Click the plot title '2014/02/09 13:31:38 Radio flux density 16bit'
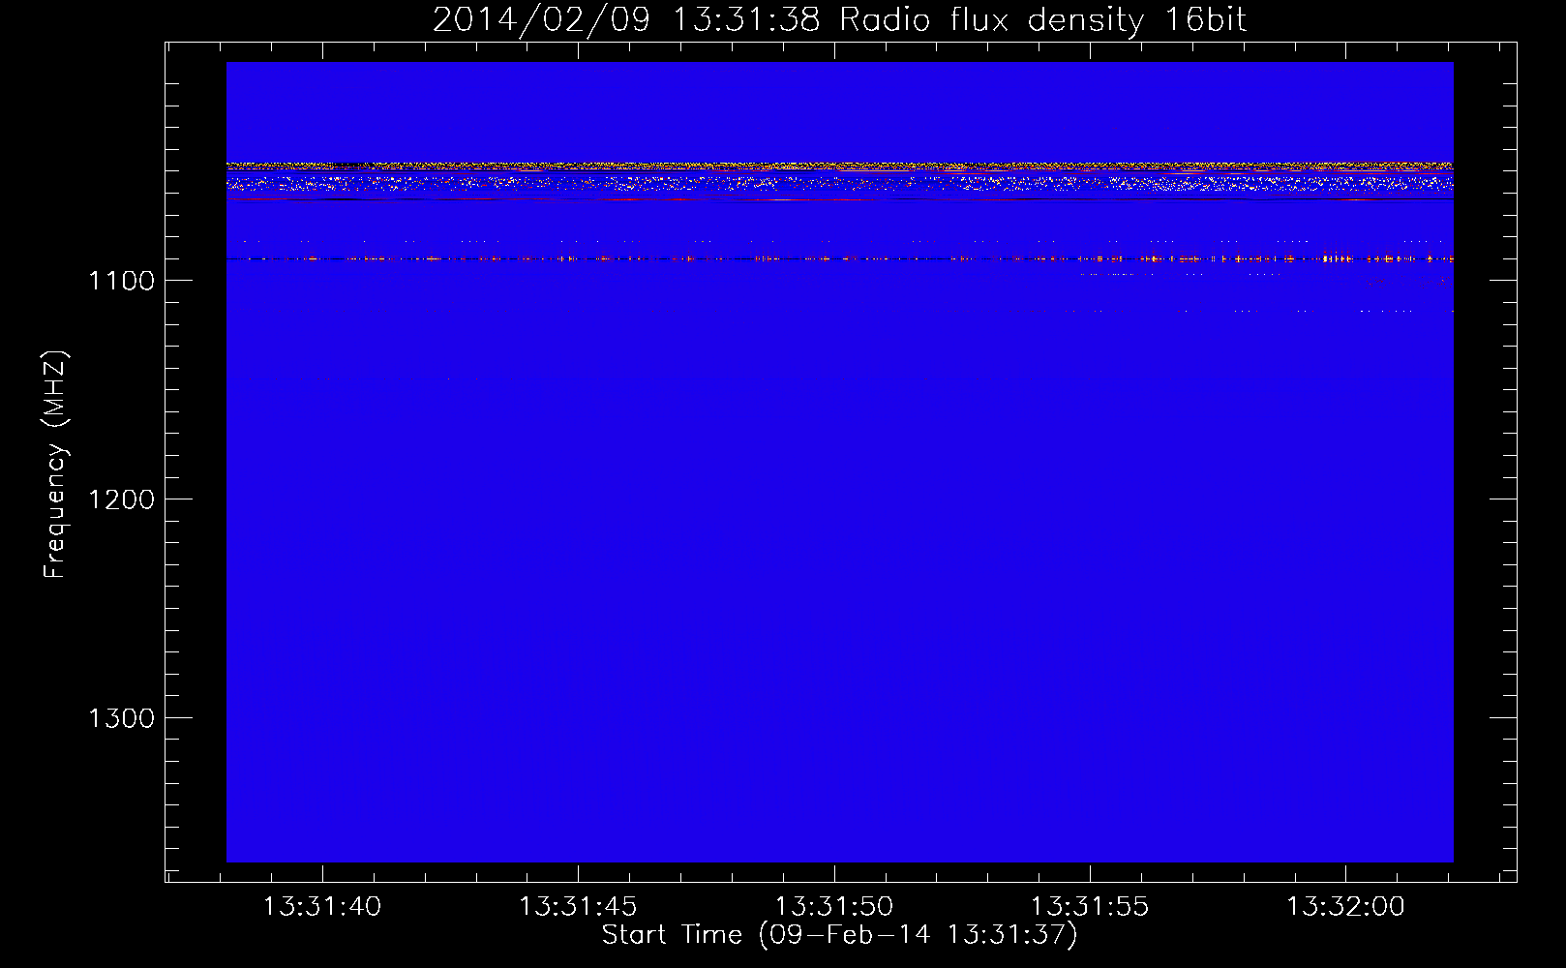The height and width of the screenshot is (968, 1566). pyautogui.click(x=839, y=20)
